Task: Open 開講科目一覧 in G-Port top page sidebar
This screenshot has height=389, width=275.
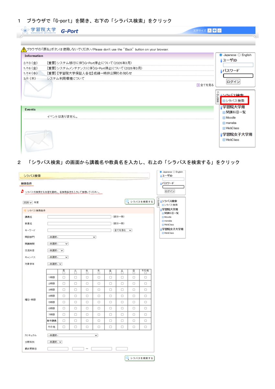Action: [x=236, y=112]
